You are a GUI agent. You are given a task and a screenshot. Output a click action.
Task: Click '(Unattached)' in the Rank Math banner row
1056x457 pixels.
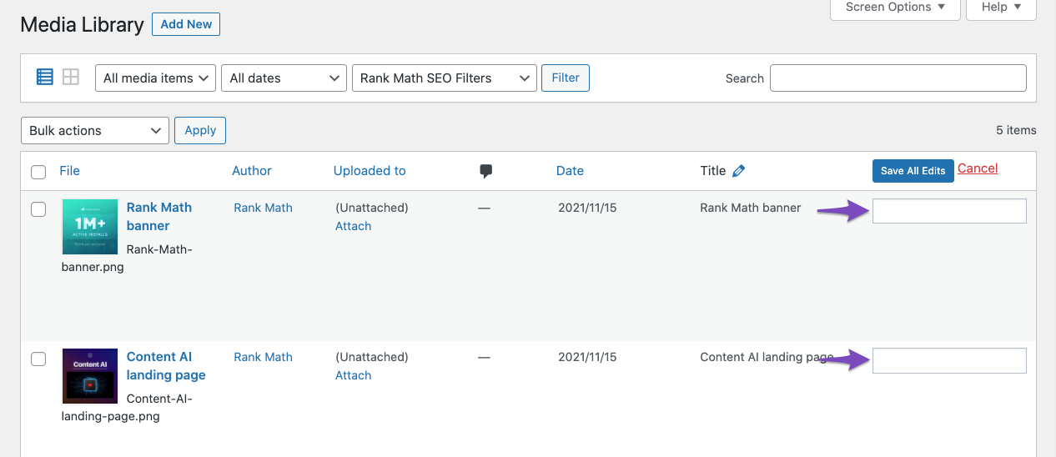tap(372, 208)
